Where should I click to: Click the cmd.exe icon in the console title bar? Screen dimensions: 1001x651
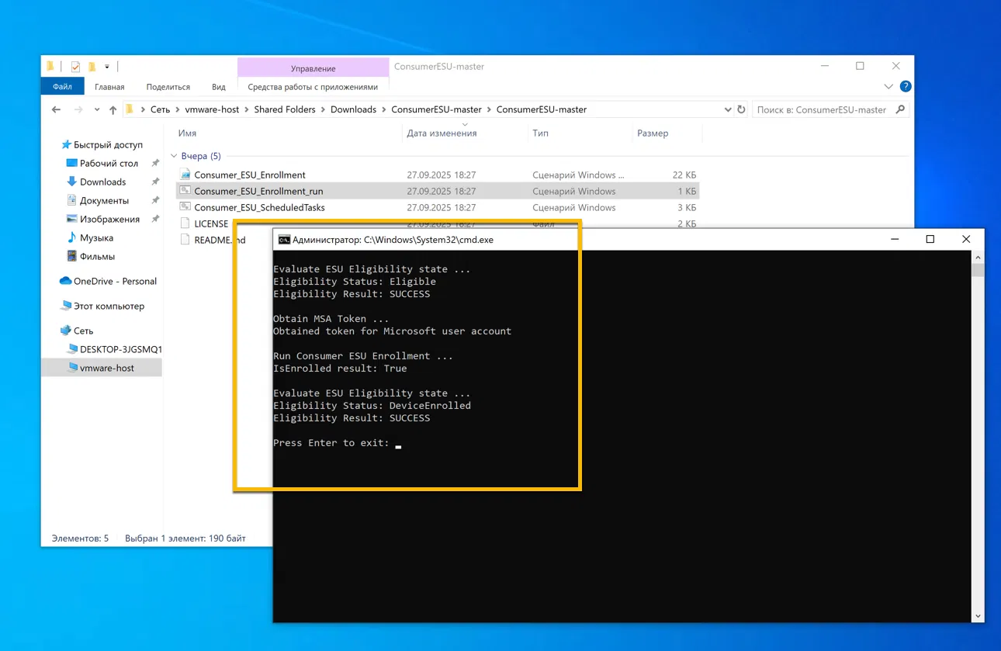284,240
